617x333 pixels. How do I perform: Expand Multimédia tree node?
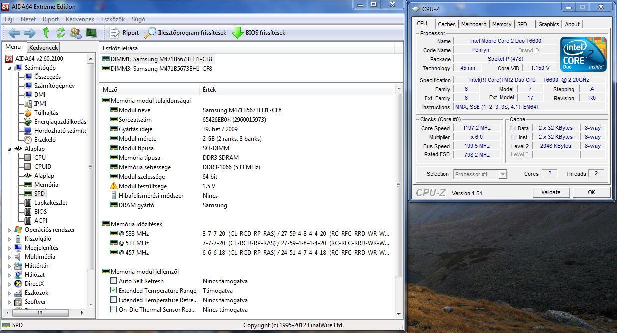10,257
